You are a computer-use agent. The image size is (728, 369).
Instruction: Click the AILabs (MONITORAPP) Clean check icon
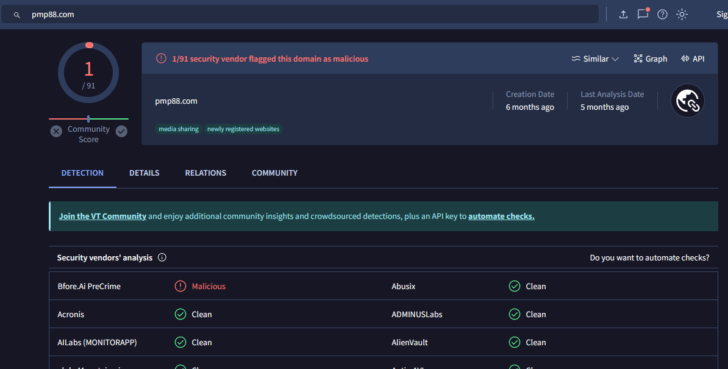(x=180, y=342)
